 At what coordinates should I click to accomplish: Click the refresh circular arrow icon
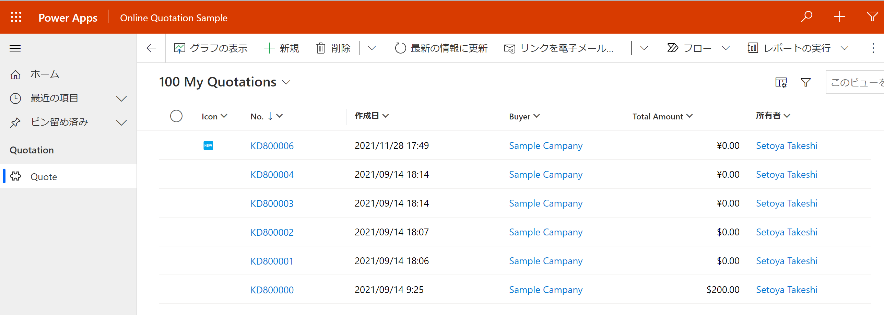click(400, 48)
